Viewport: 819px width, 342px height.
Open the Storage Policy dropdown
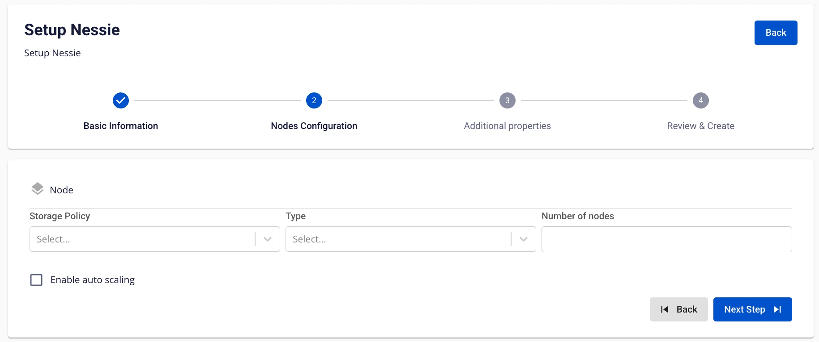(155, 239)
